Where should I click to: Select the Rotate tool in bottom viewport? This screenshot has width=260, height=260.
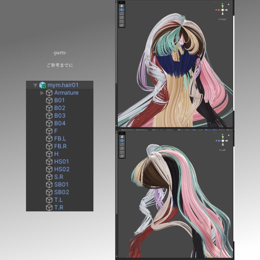click(122, 144)
